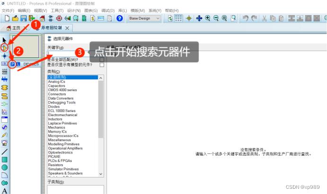Select Diodes category
The height and width of the screenshot is (194, 327).
[x=54, y=107]
